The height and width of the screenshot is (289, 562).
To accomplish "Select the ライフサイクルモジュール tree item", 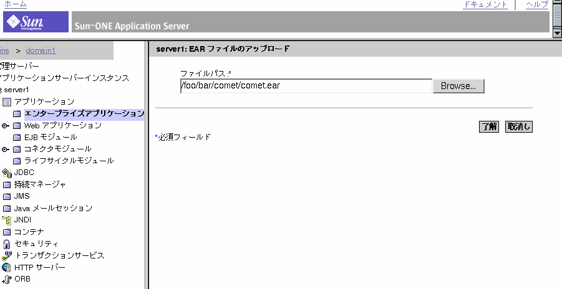I will pyautogui.click(x=69, y=161).
